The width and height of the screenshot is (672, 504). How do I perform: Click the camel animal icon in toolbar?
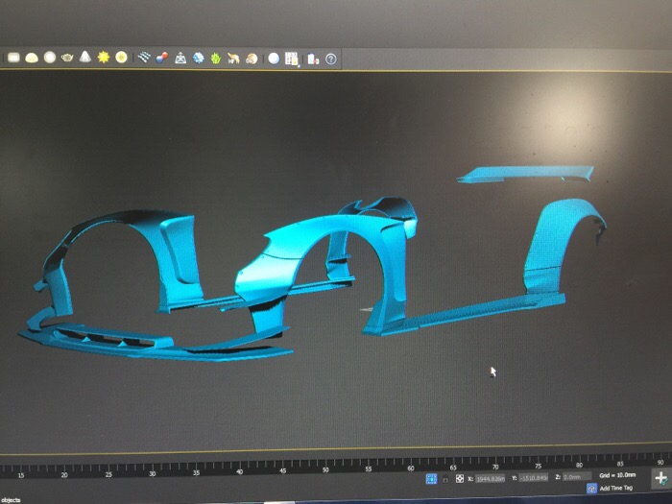pos(233,59)
